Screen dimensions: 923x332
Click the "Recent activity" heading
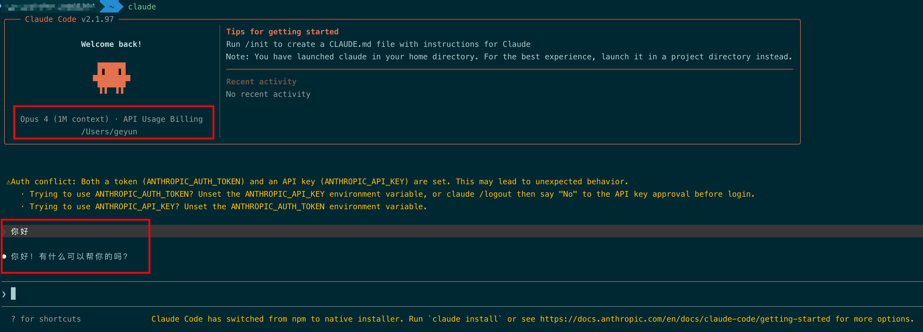(x=261, y=81)
